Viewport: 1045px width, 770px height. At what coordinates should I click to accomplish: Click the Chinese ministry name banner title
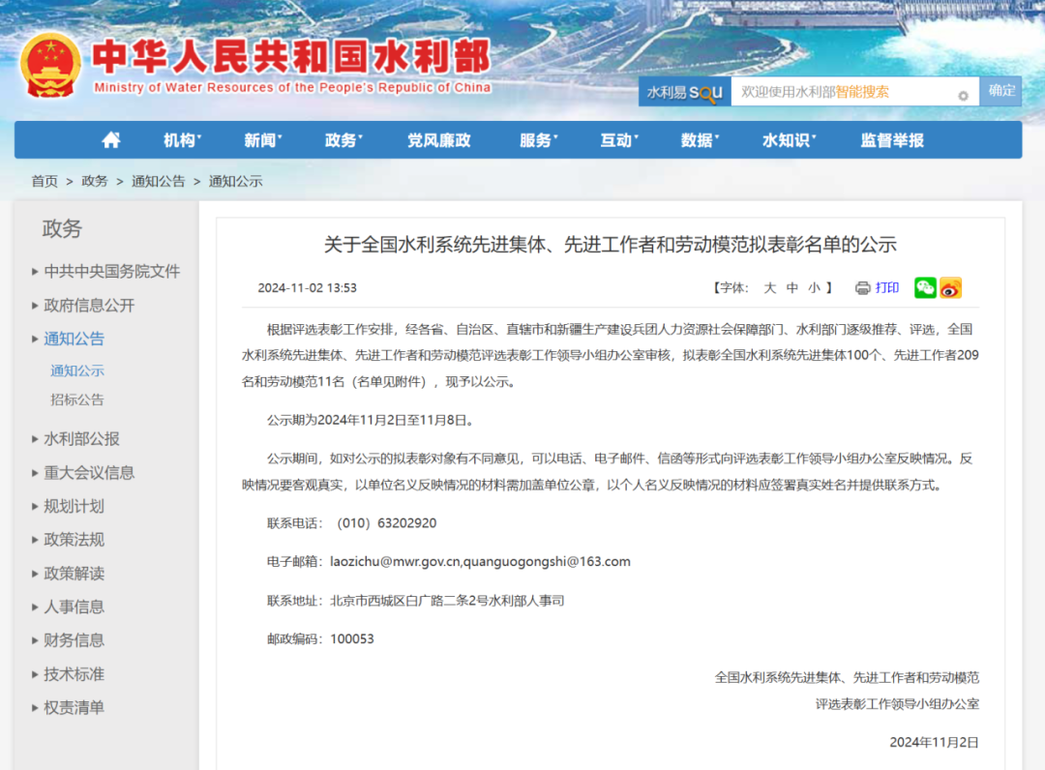(292, 56)
